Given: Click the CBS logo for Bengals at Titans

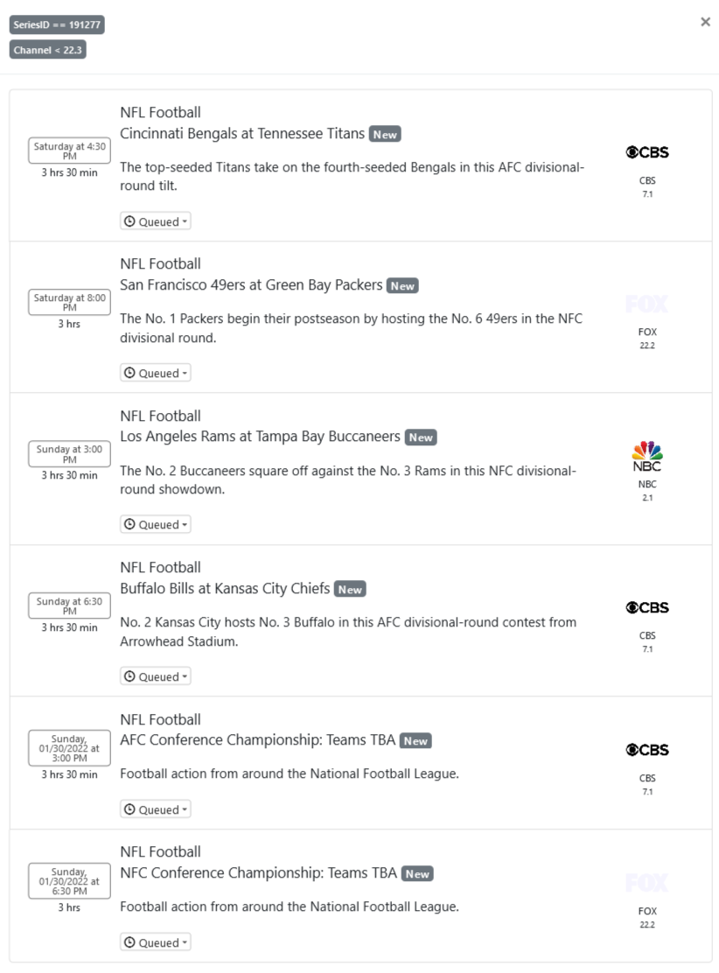Looking at the screenshot, I should tap(647, 152).
